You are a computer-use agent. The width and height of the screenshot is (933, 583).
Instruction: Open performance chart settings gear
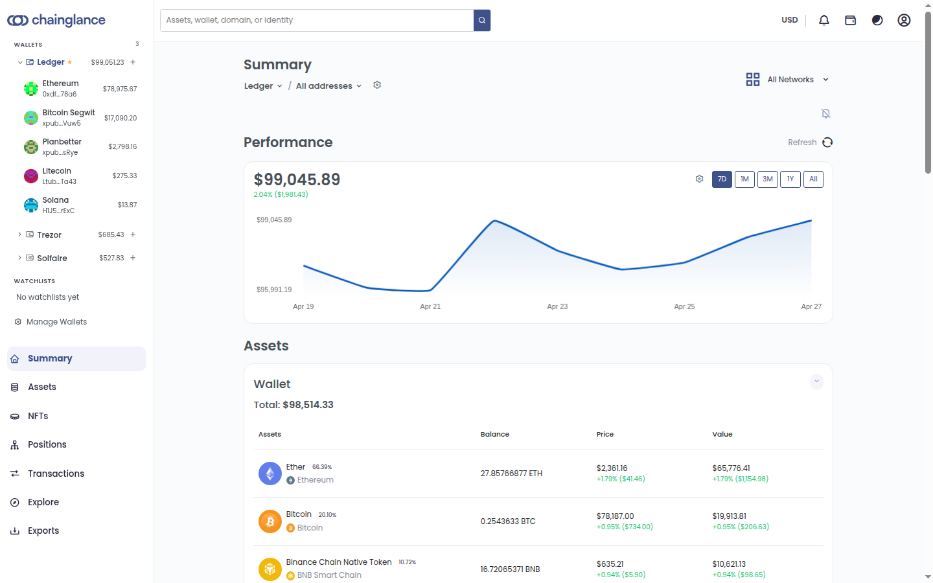pyautogui.click(x=700, y=179)
